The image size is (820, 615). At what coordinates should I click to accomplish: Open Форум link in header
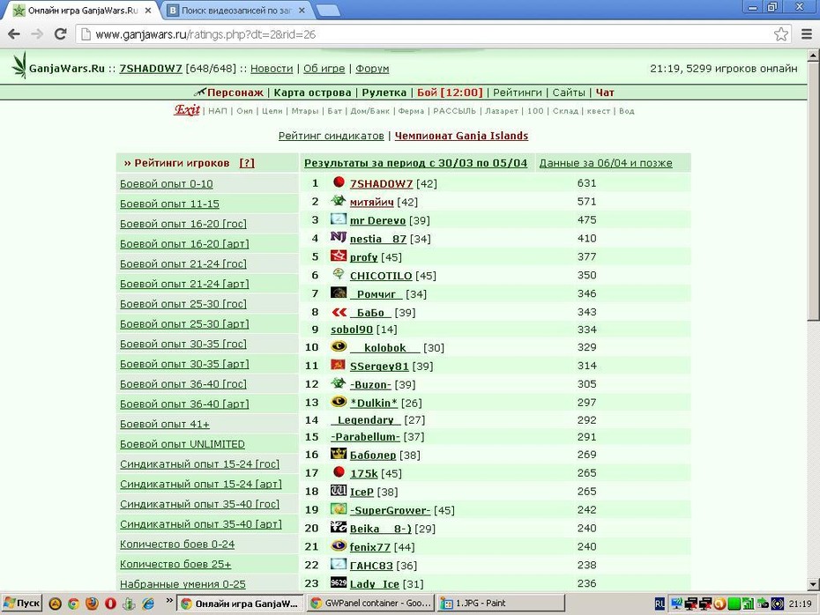pyautogui.click(x=372, y=69)
